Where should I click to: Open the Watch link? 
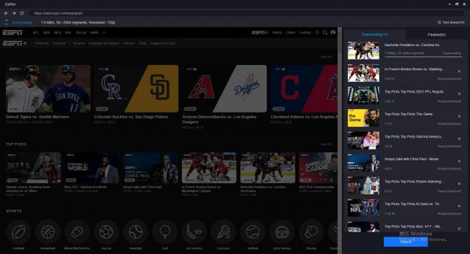click(x=277, y=32)
